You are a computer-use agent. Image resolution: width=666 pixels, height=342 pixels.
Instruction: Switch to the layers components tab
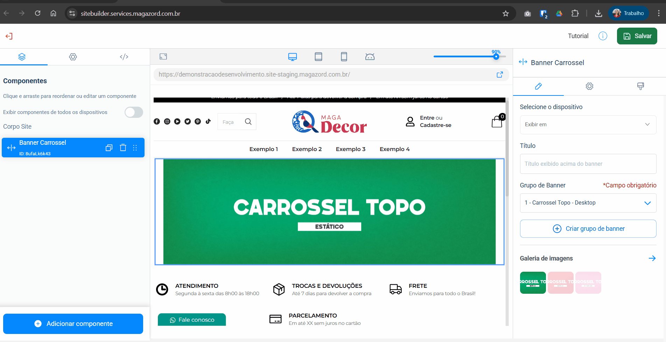[x=22, y=57]
